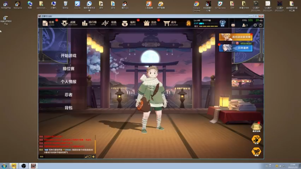Toggle the chat speaker sound icon

[94, 157]
